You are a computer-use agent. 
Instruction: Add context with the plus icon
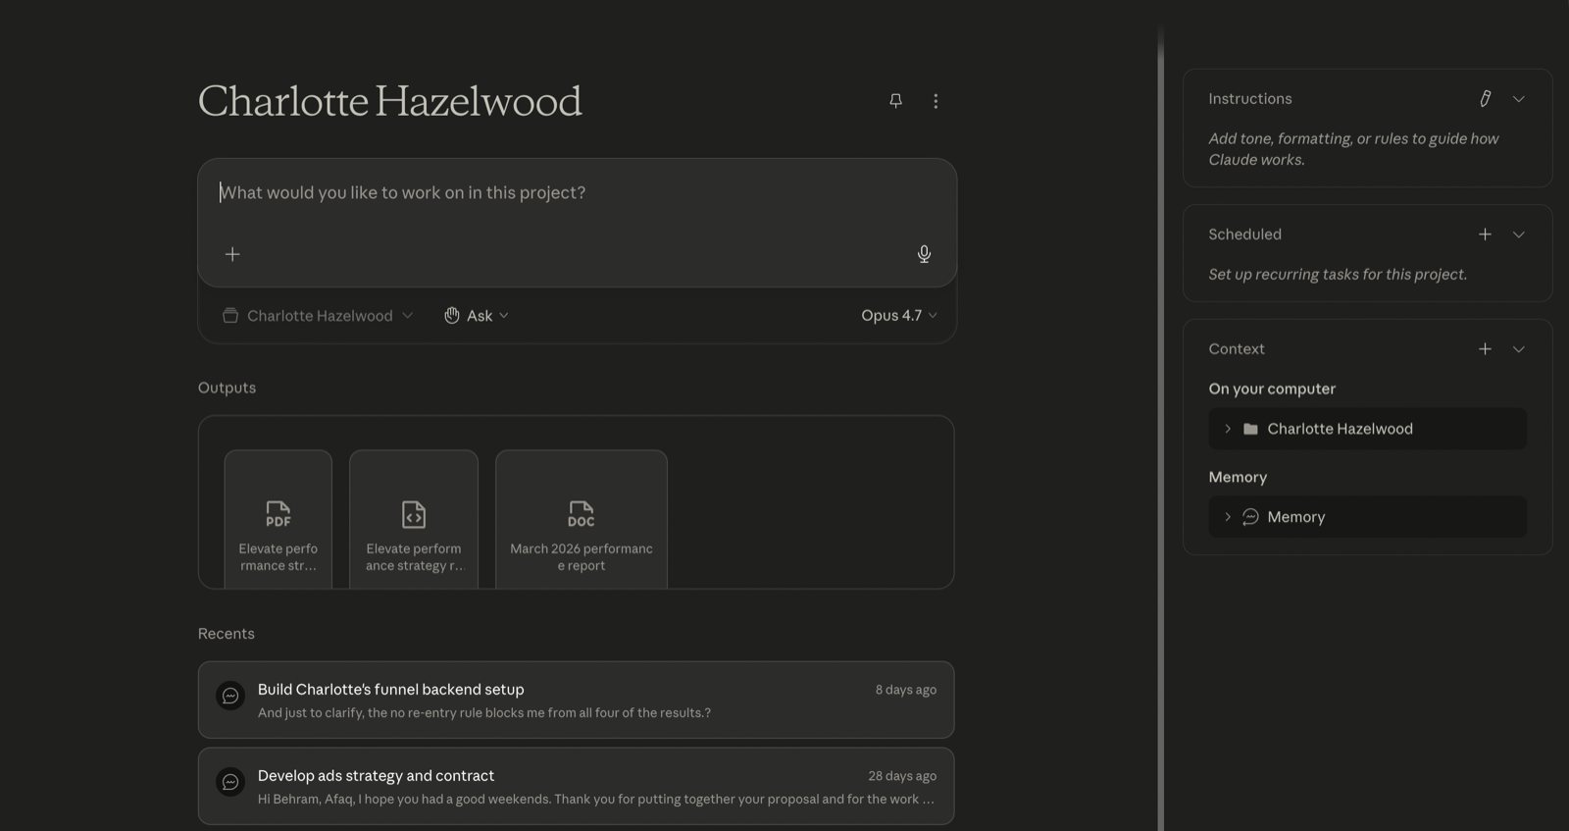click(x=1485, y=349)
